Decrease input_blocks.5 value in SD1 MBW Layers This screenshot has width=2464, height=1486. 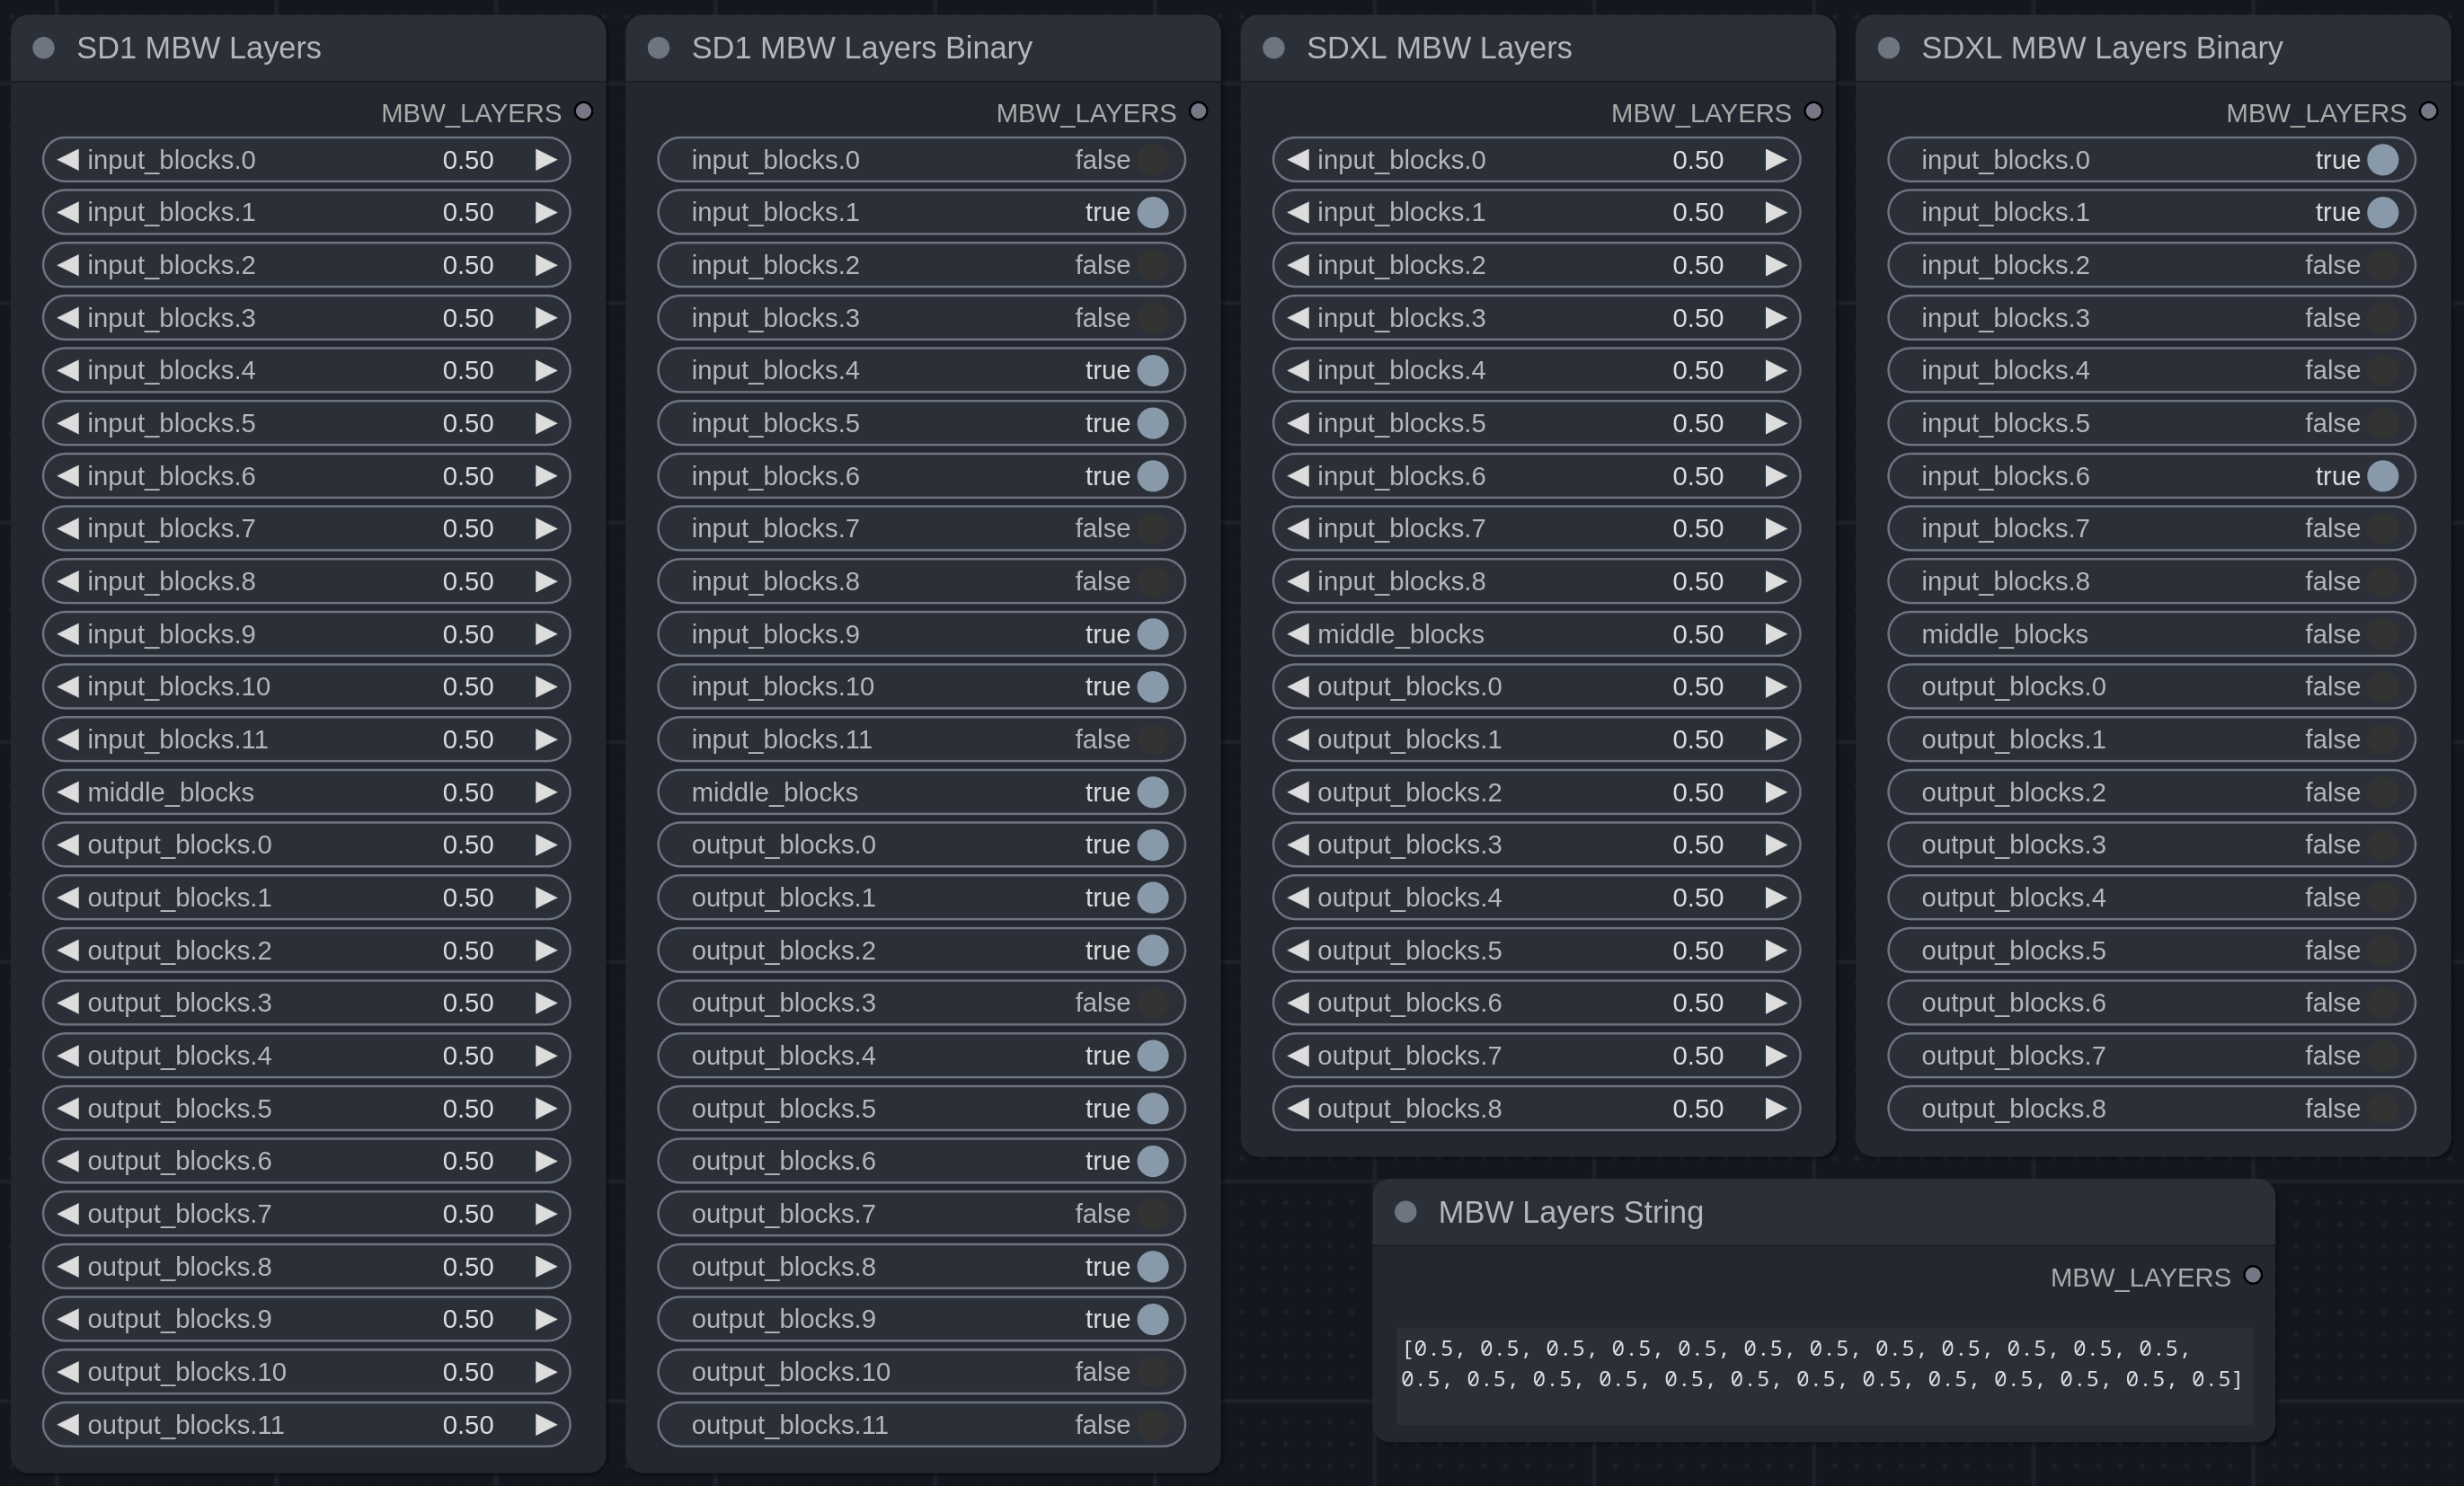67,423
